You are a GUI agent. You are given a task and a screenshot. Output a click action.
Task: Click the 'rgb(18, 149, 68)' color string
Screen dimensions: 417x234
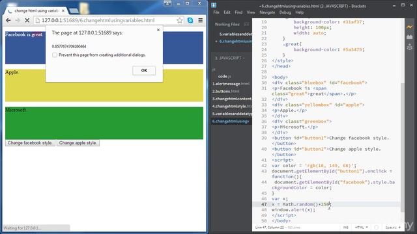pos(329,166)
